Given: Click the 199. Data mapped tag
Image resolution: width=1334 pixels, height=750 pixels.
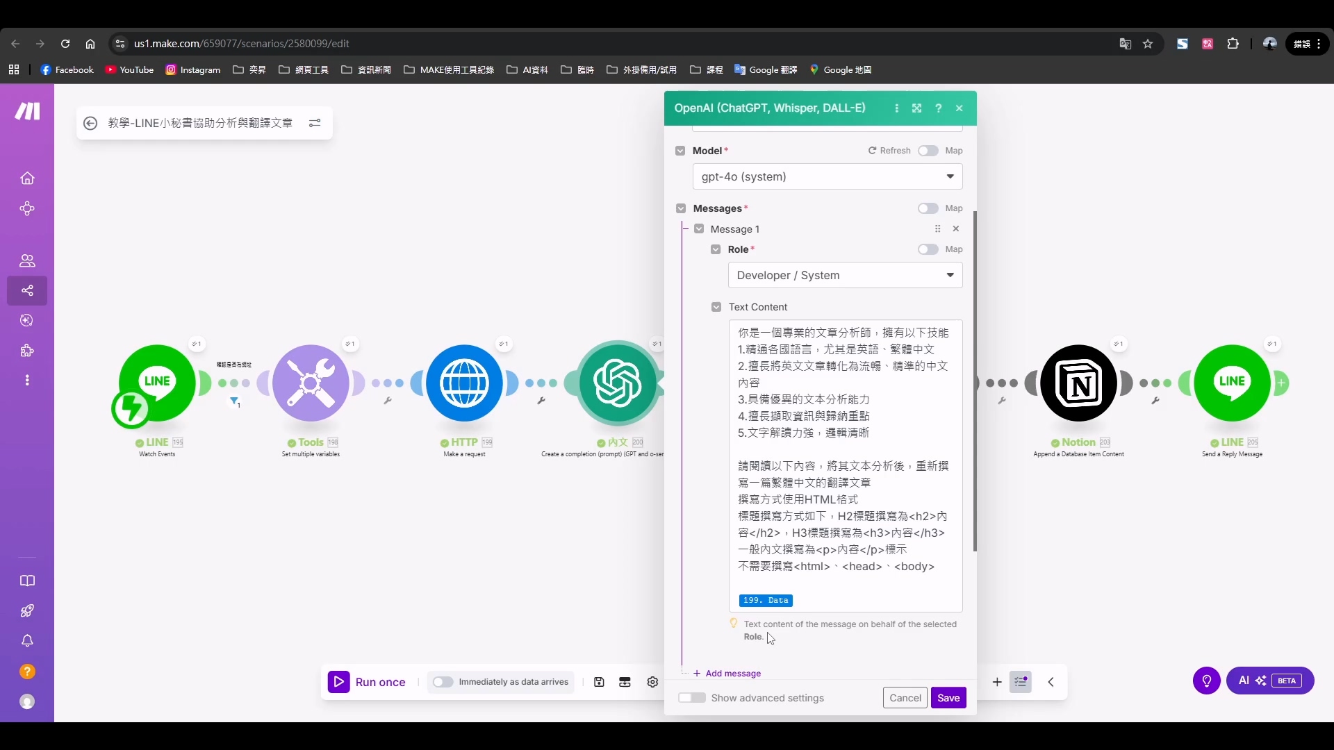Looking at the screenshot, I should pyautogui.click(x=766, y=601).
